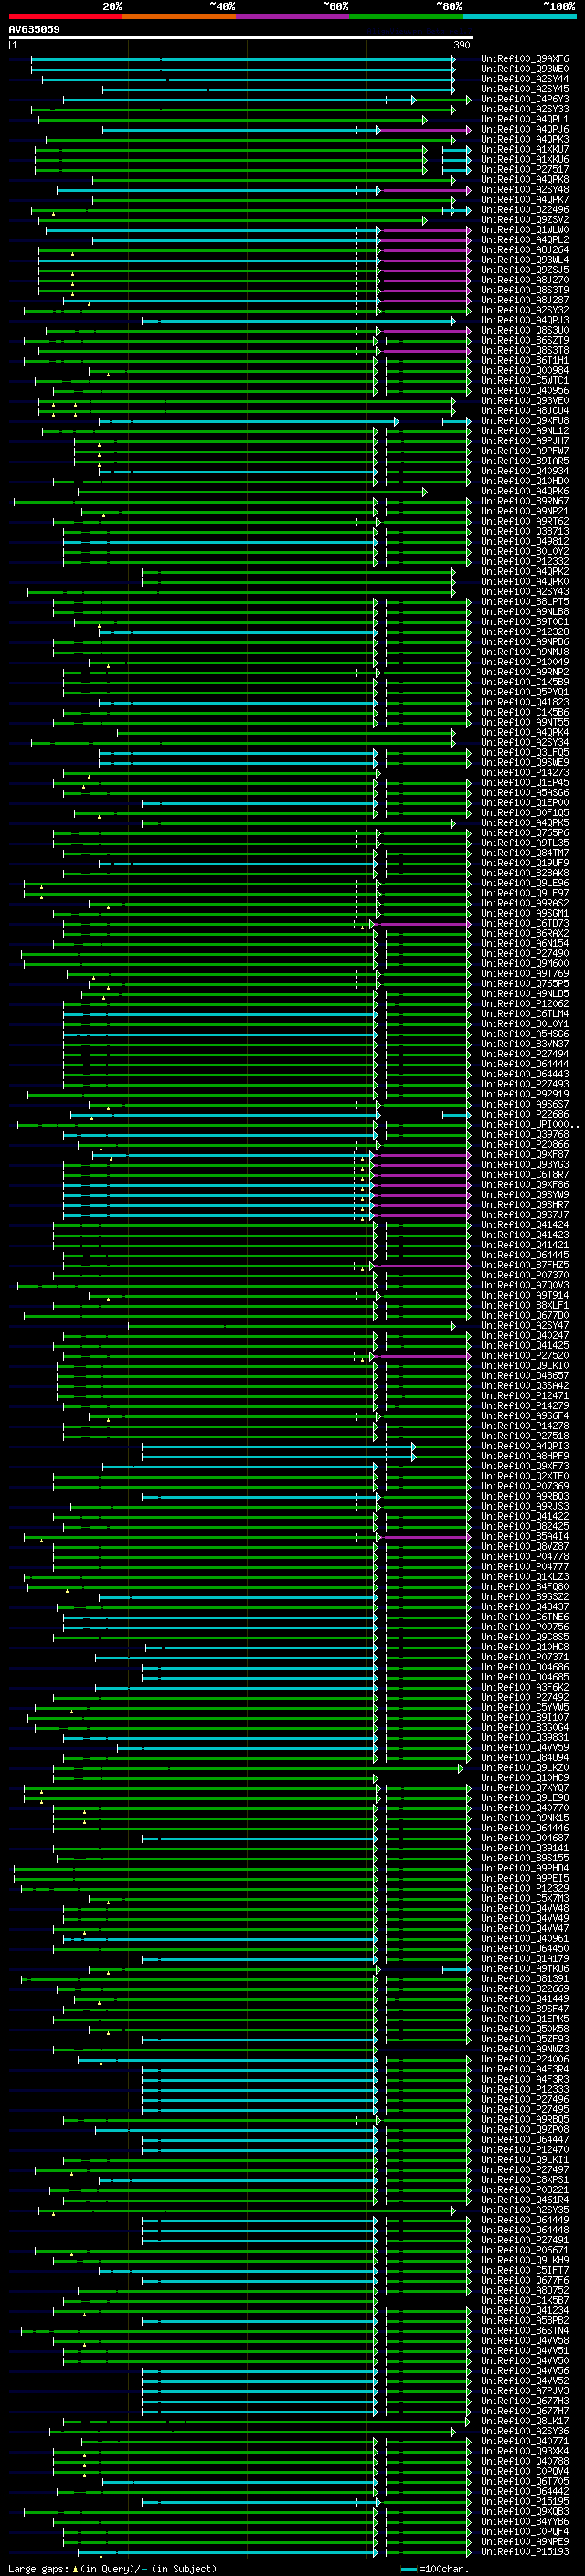Open hit UniRef100_A4QPL1
Viewport: 585px width, 2576px height.
coord(525,119)
